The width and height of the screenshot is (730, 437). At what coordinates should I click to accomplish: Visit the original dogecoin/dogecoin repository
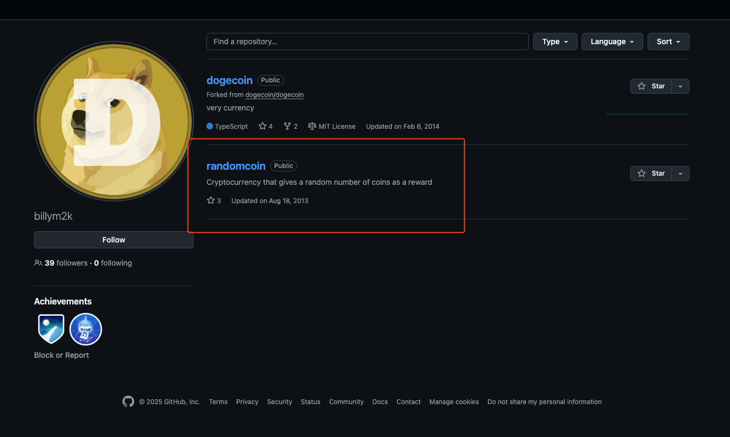point(274,94)
